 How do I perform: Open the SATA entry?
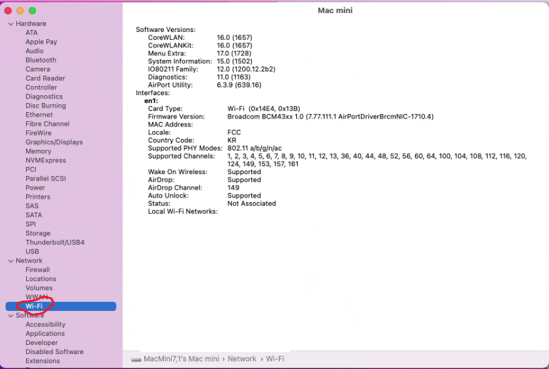click(33, 214)
